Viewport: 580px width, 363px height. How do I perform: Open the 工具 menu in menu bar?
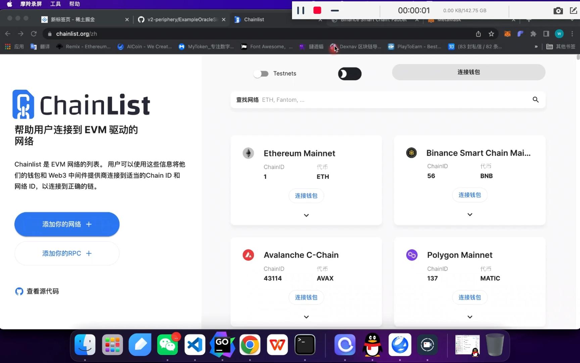(x=55, y=4)
